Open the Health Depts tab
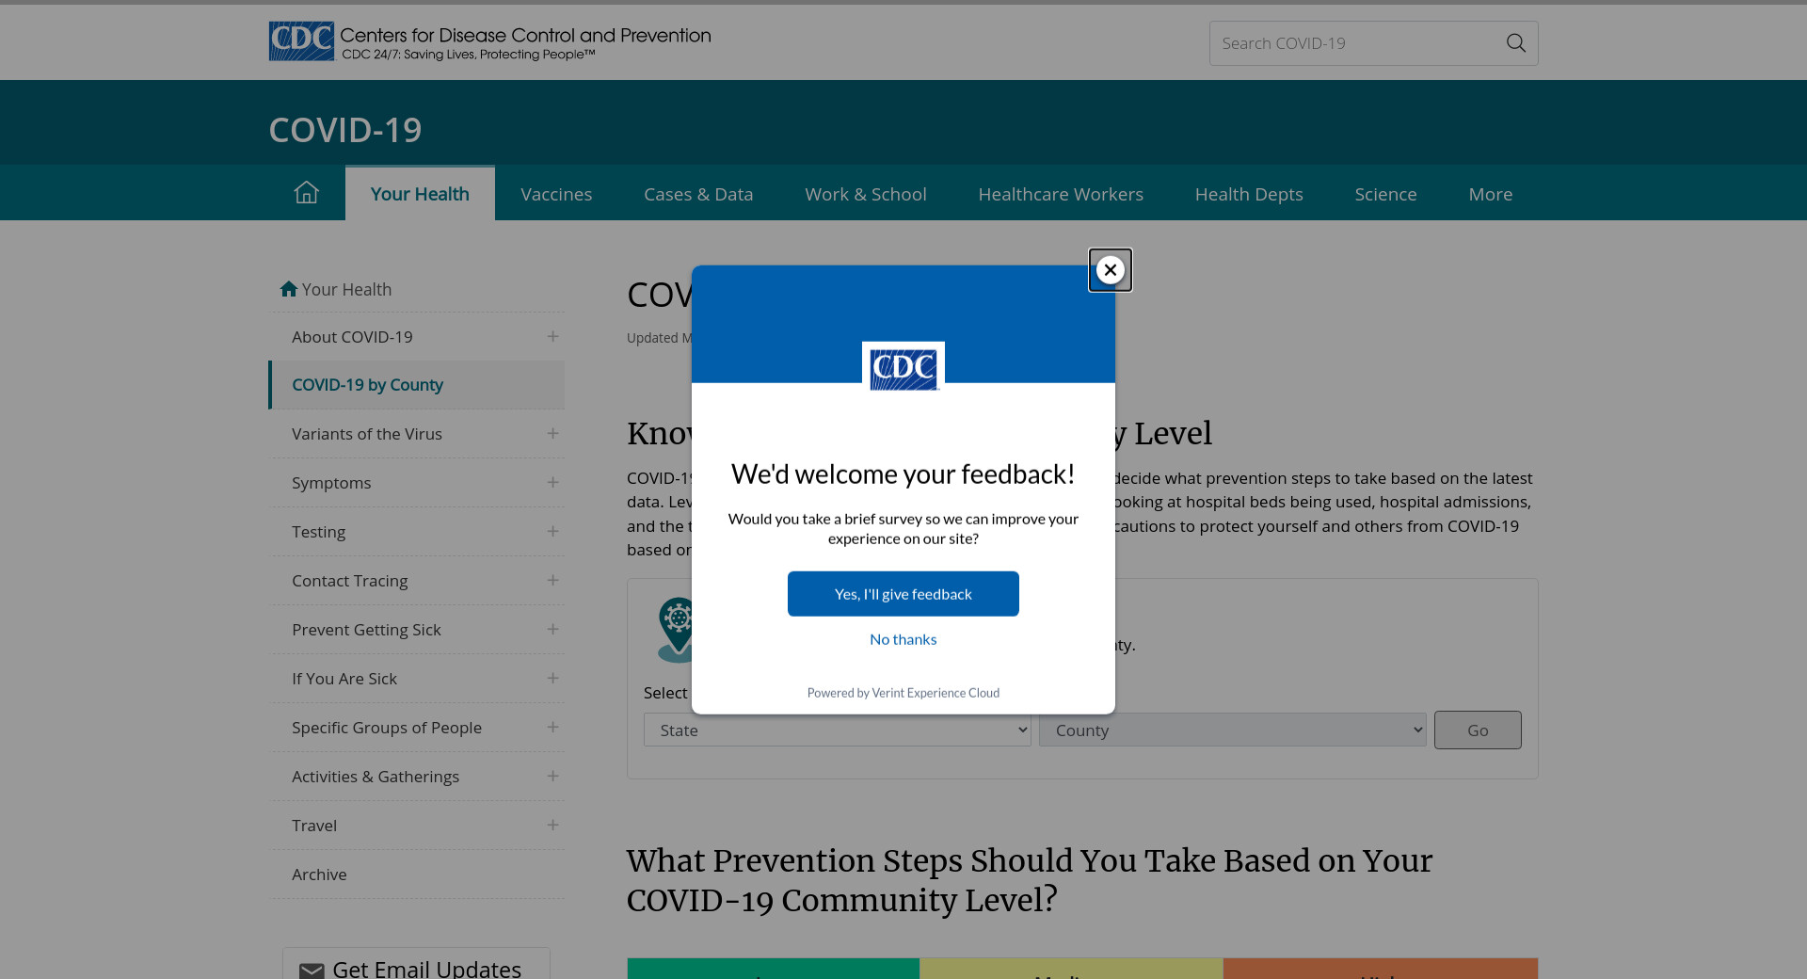This screenshot has height=979, width=1807. (x=1249, y=194)
